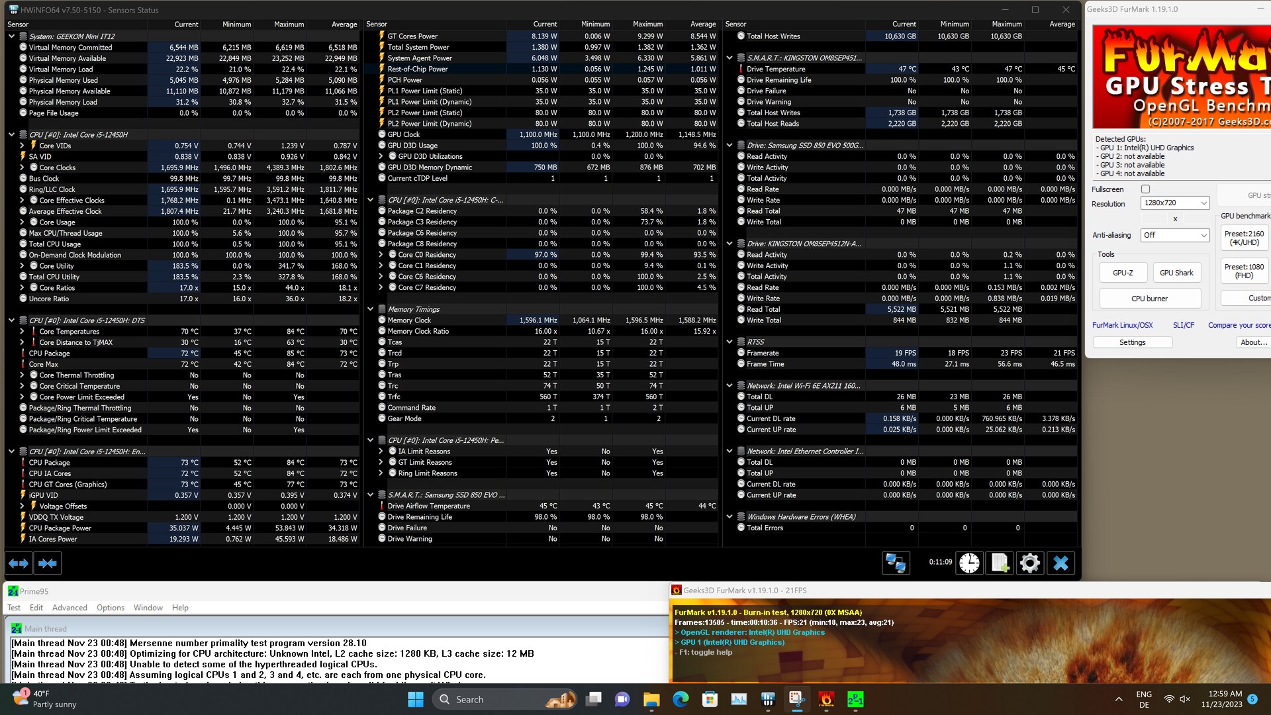This screenshot has width=1271, height=715.
Task: Open HWiNFO sensor settings gear icon
Action: coord(1030,563)
